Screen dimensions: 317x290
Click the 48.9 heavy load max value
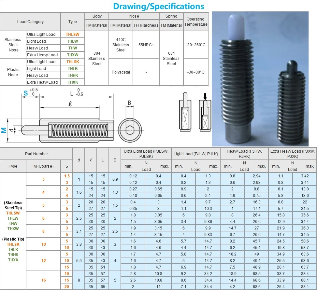click(x=256, y=267)
